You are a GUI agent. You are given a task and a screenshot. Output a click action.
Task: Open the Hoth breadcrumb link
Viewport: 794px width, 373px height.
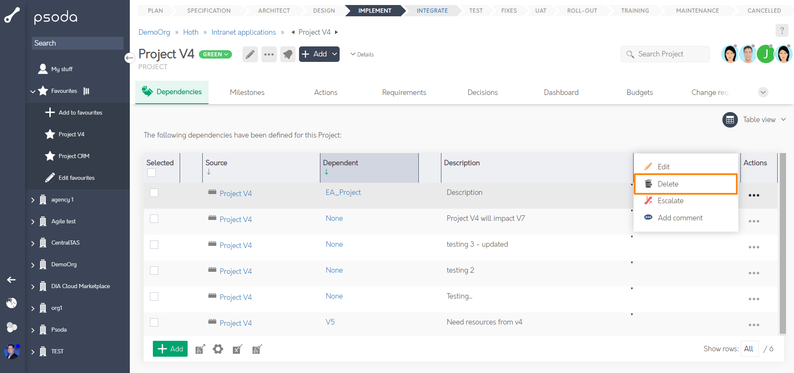(191, 32)
